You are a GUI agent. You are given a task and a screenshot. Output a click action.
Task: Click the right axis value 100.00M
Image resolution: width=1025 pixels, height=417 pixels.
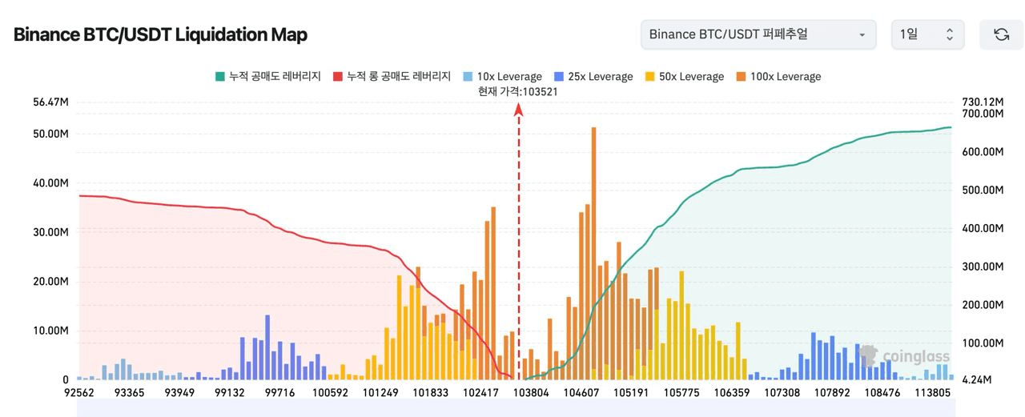click(982, 343)
